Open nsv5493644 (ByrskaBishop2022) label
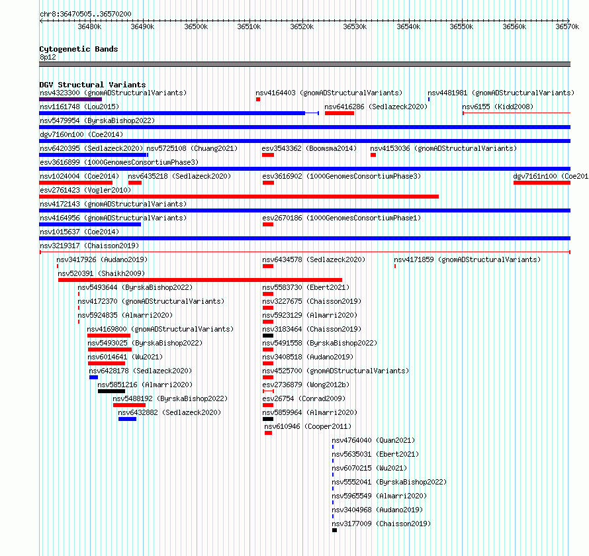Image resolution: width=589 pixels, height=556 pixels. click(x=135, y=287)
